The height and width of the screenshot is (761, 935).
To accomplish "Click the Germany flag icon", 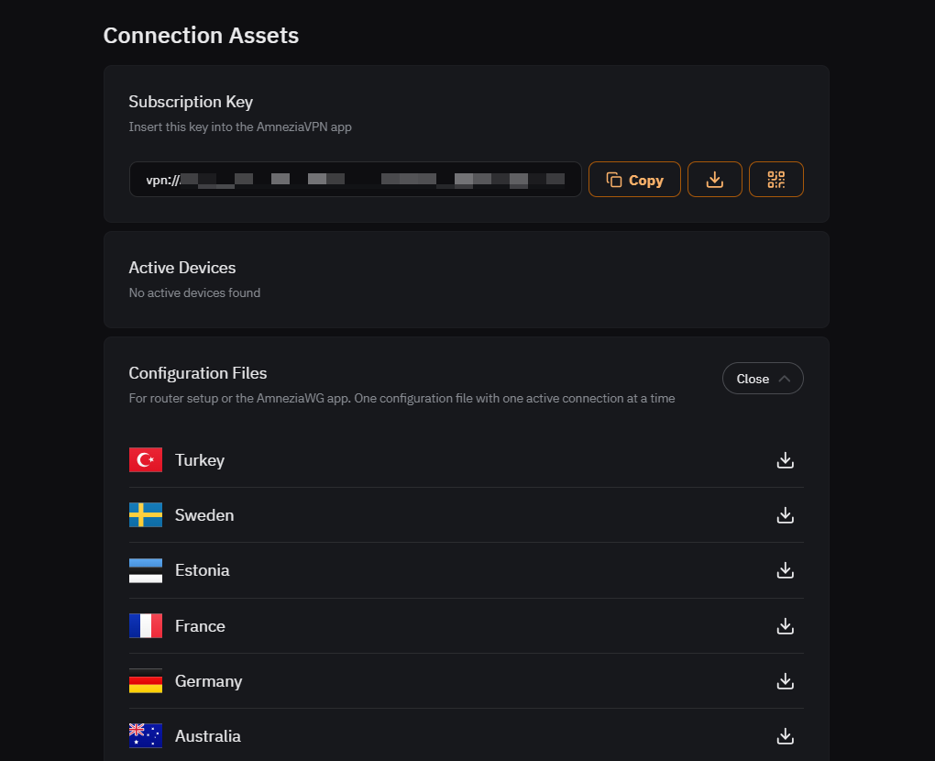I will click(x=146, y=681).
